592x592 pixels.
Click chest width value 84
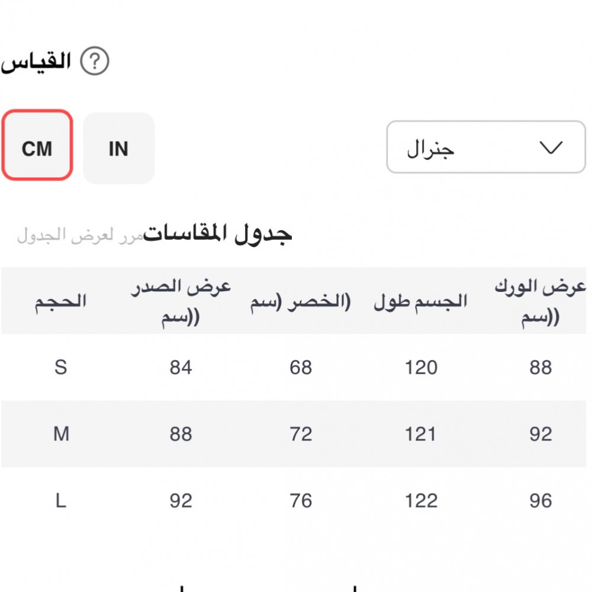click(181, 368)
